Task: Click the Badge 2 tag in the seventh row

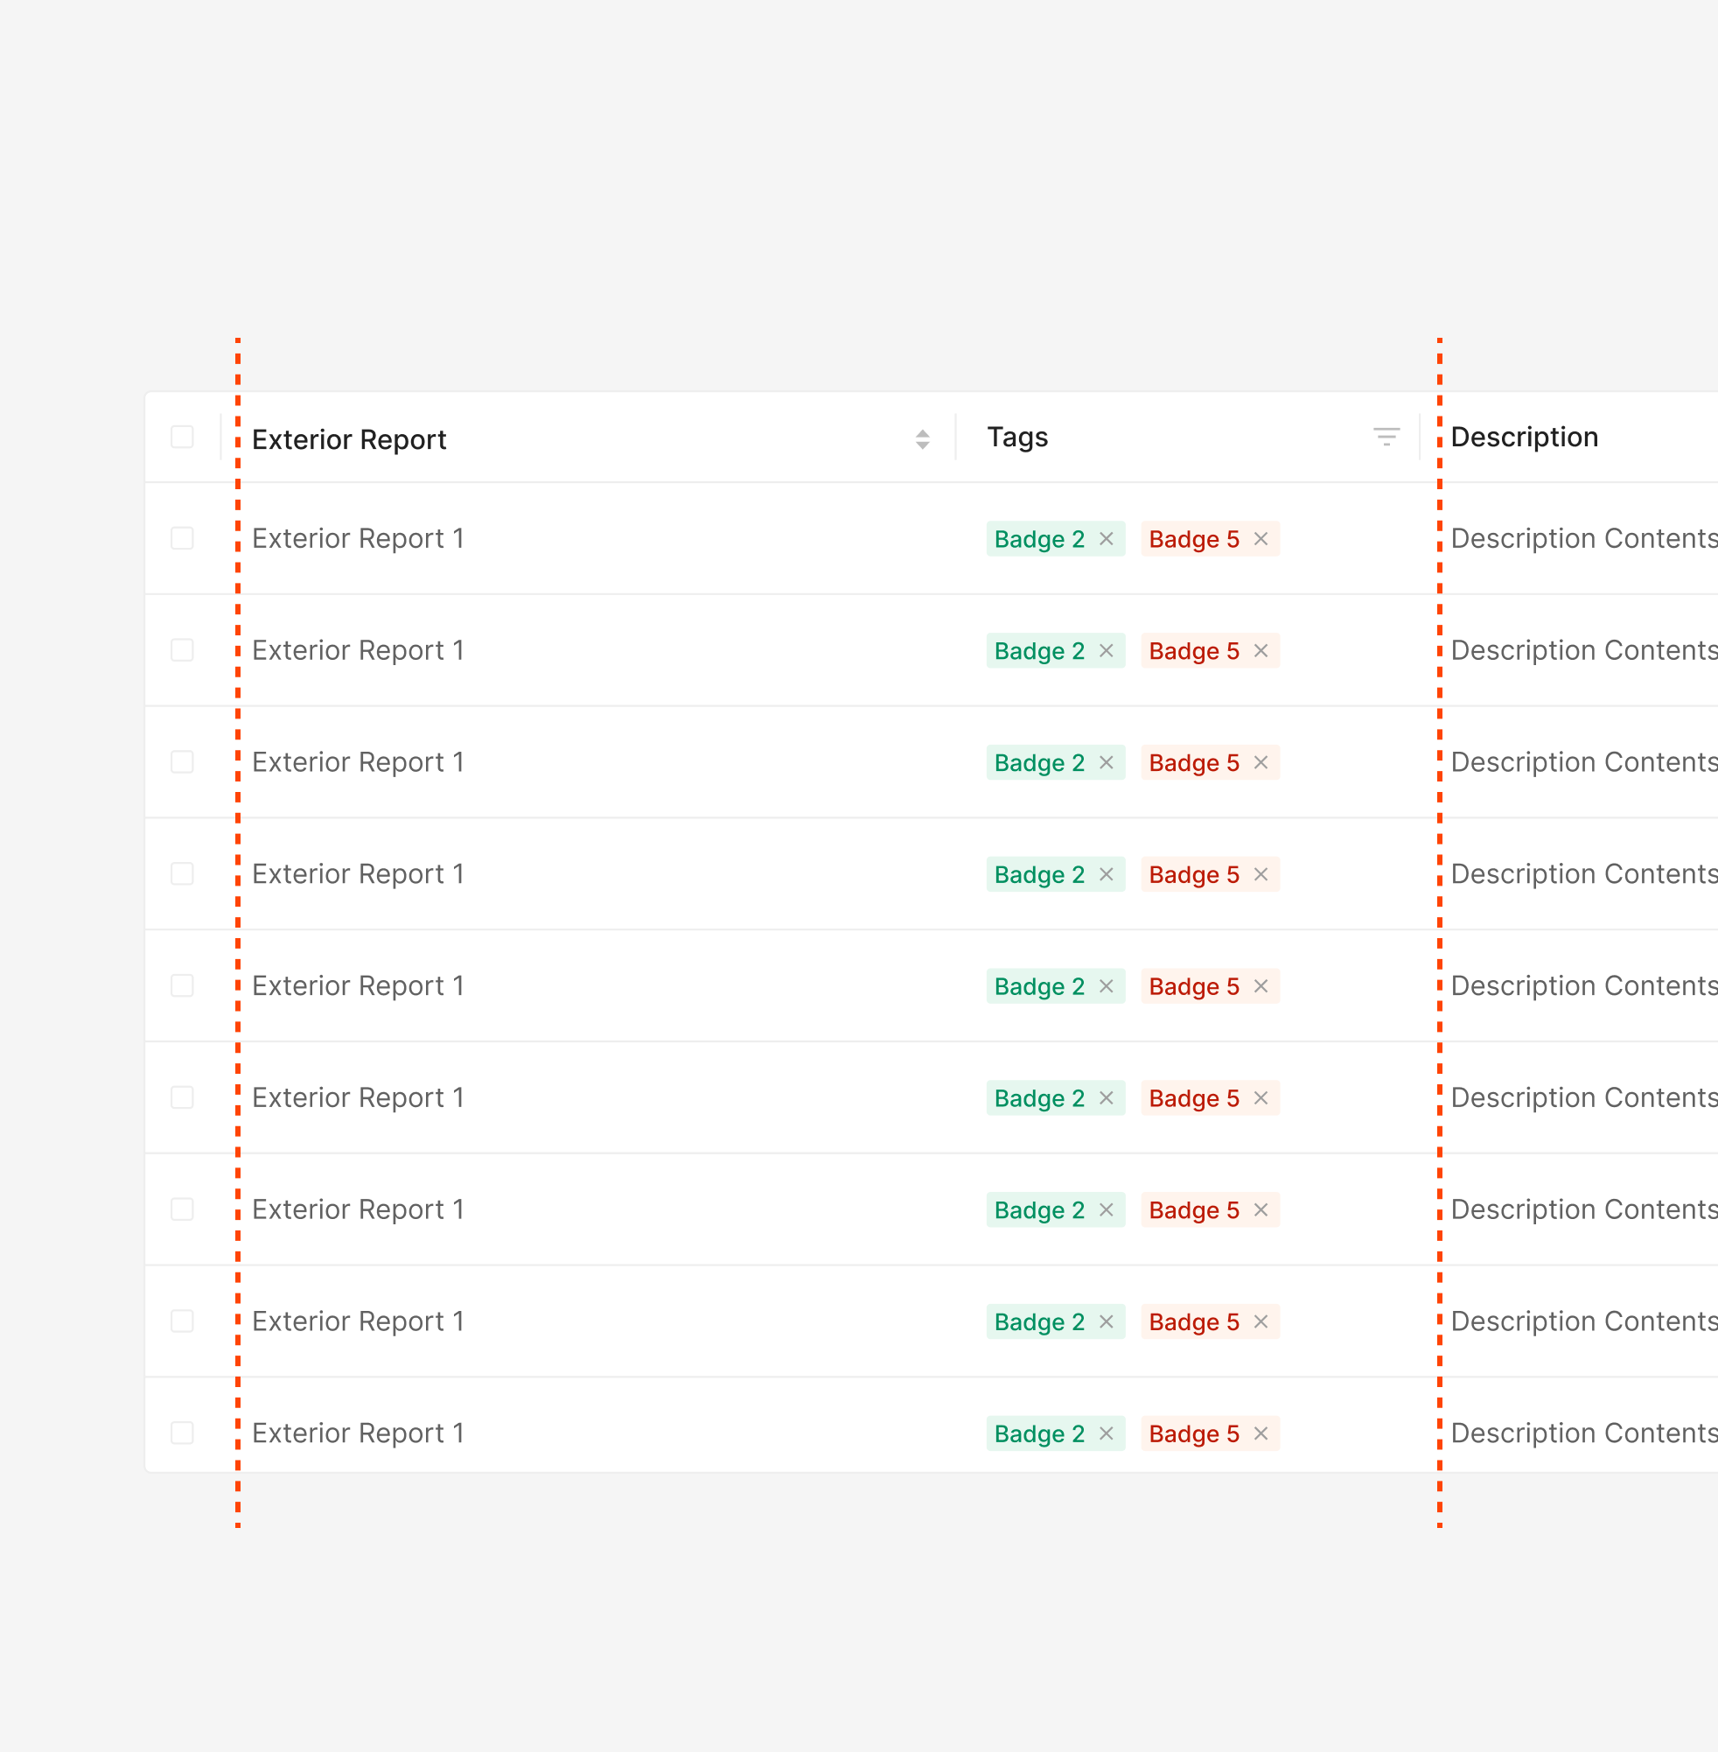Action: pos(1038,1210)
